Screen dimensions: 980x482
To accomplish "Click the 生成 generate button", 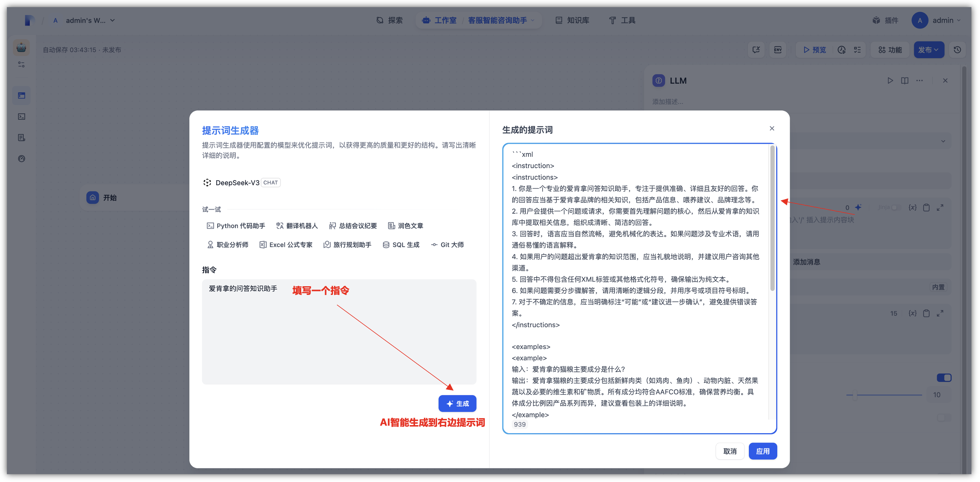I will coord(457,403).
